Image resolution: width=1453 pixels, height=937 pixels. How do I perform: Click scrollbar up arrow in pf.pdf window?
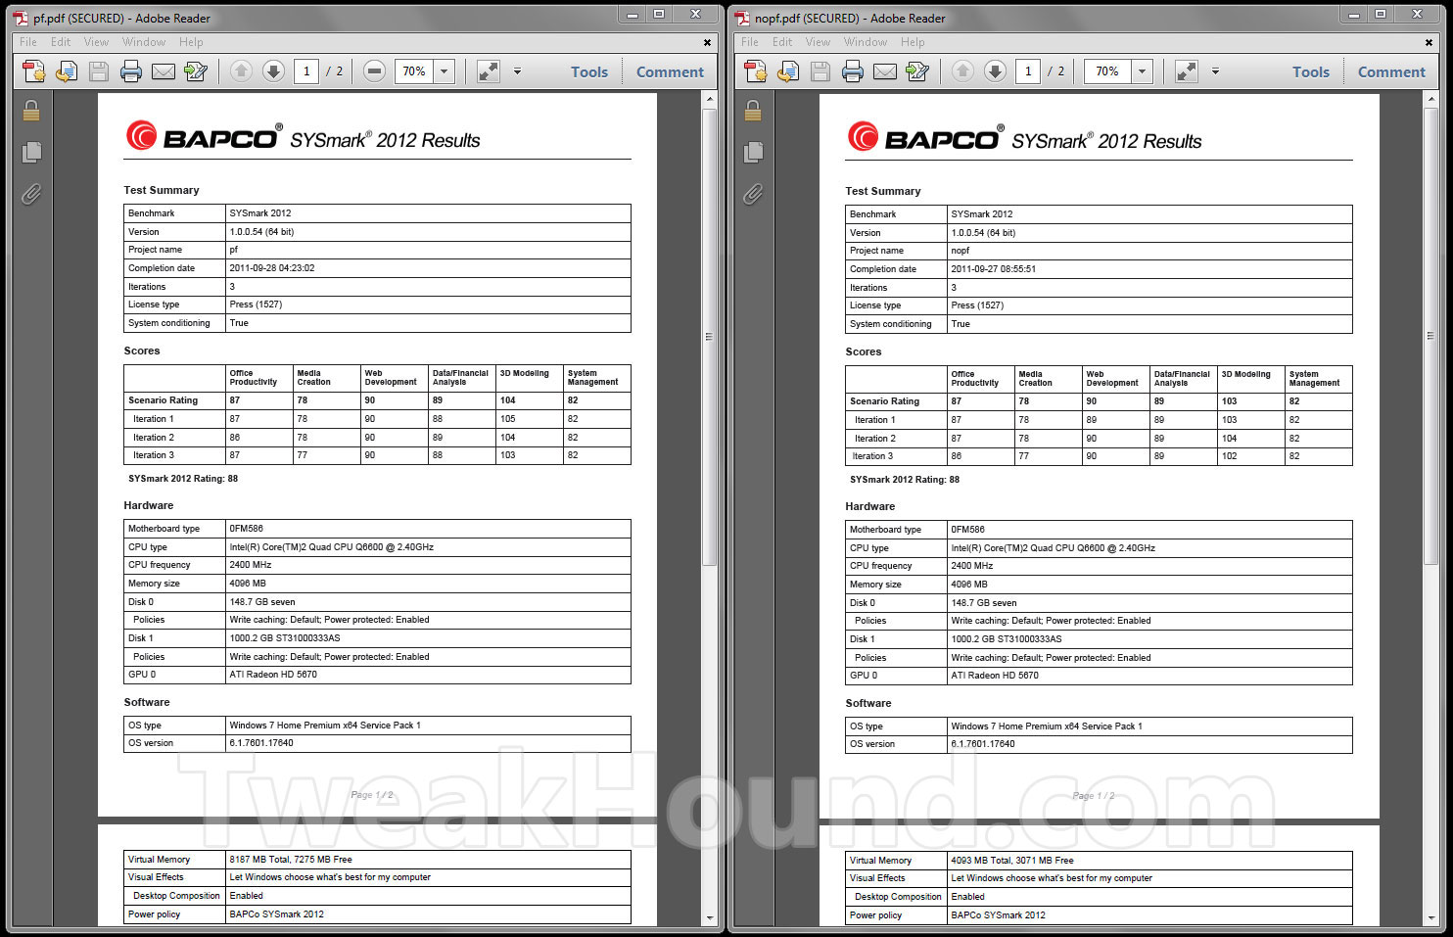coord(710,100)
